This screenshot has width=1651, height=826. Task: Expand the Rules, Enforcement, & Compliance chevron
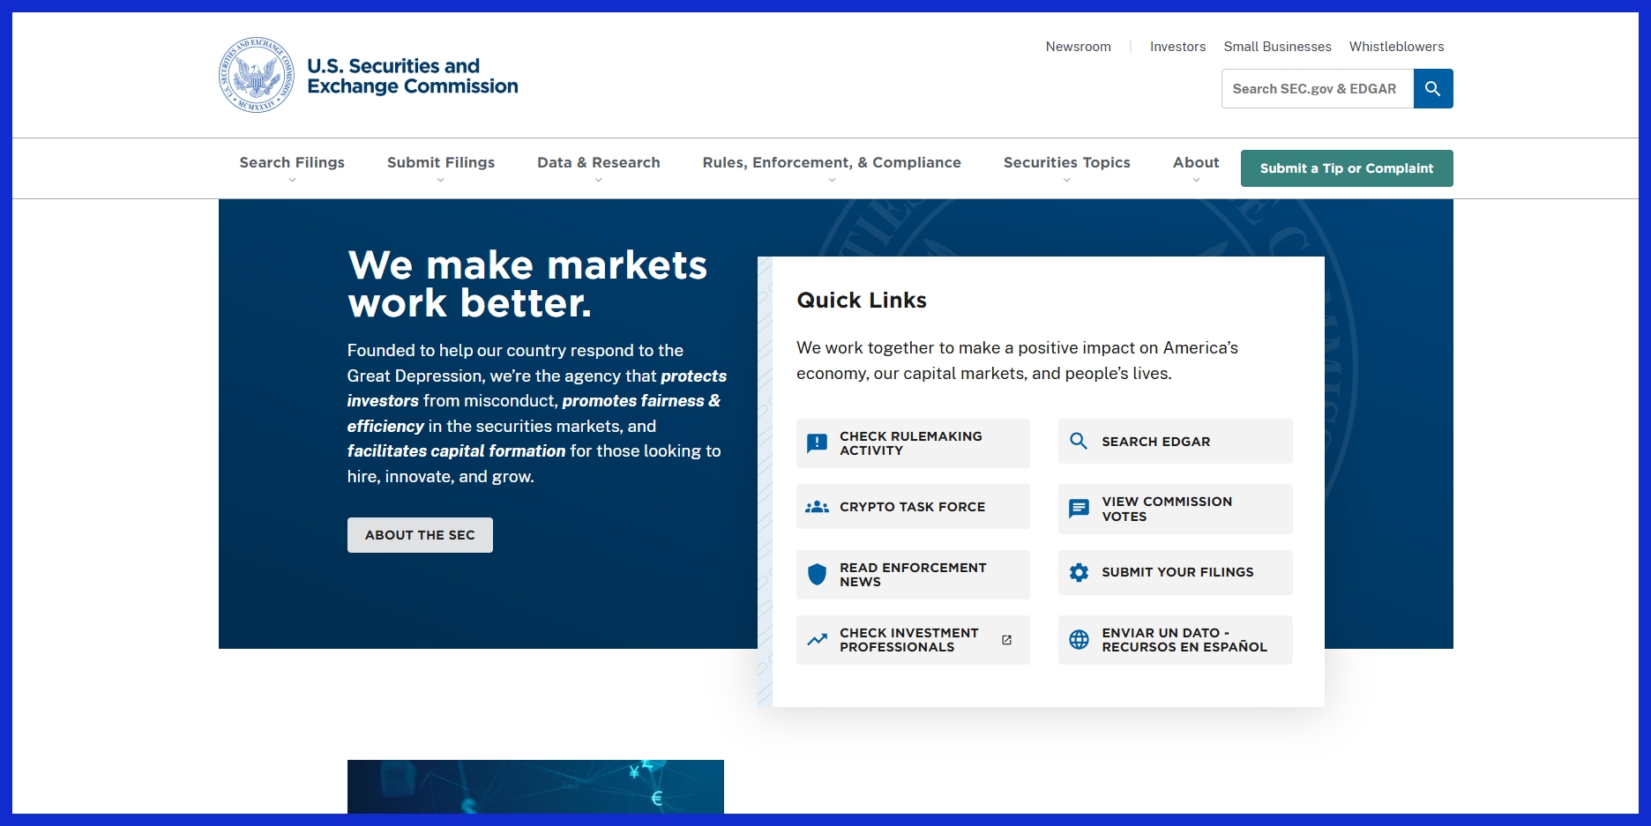point(832,180)
